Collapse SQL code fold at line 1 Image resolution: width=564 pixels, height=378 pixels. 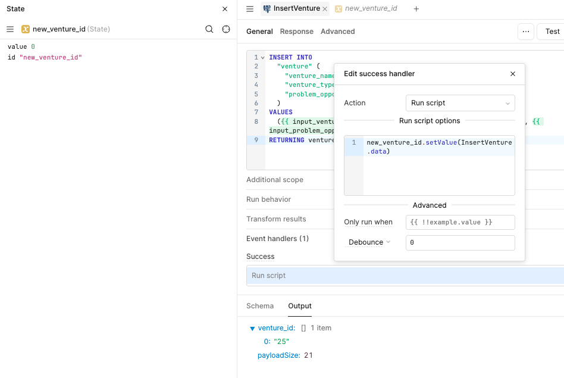click(262, 58)
